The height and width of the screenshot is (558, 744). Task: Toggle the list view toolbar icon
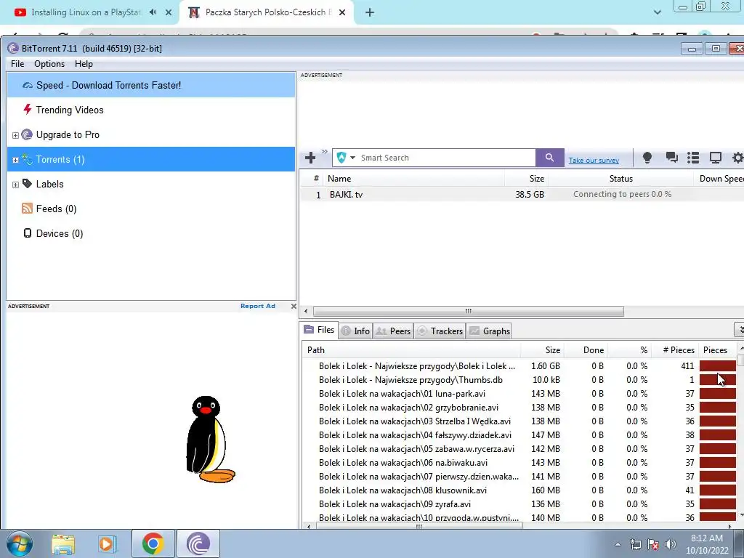tap(693, 158)
